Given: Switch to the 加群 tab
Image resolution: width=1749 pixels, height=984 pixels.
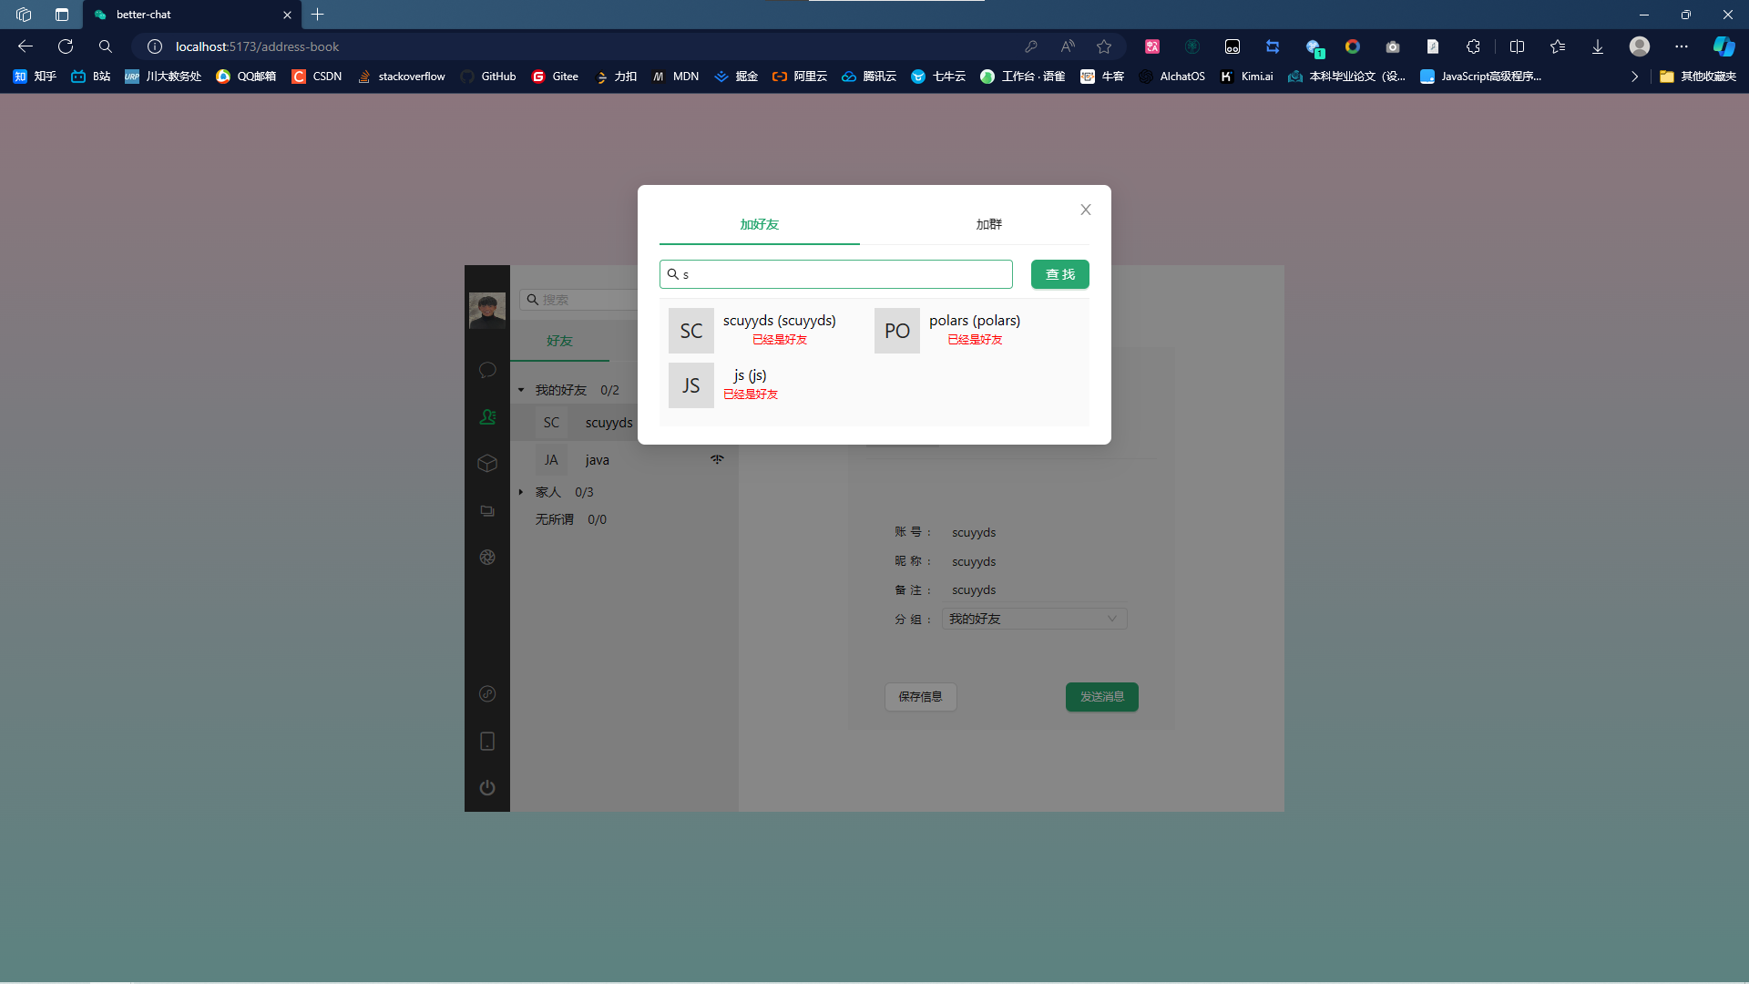Looking at the screenshot, I should coord(988,224).
